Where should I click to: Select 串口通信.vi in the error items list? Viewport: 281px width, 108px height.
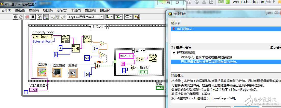point(226,29)
